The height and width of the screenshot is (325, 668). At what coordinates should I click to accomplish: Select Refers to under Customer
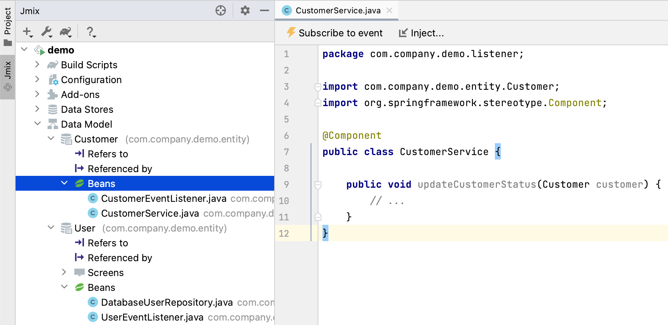click(108, 154)
